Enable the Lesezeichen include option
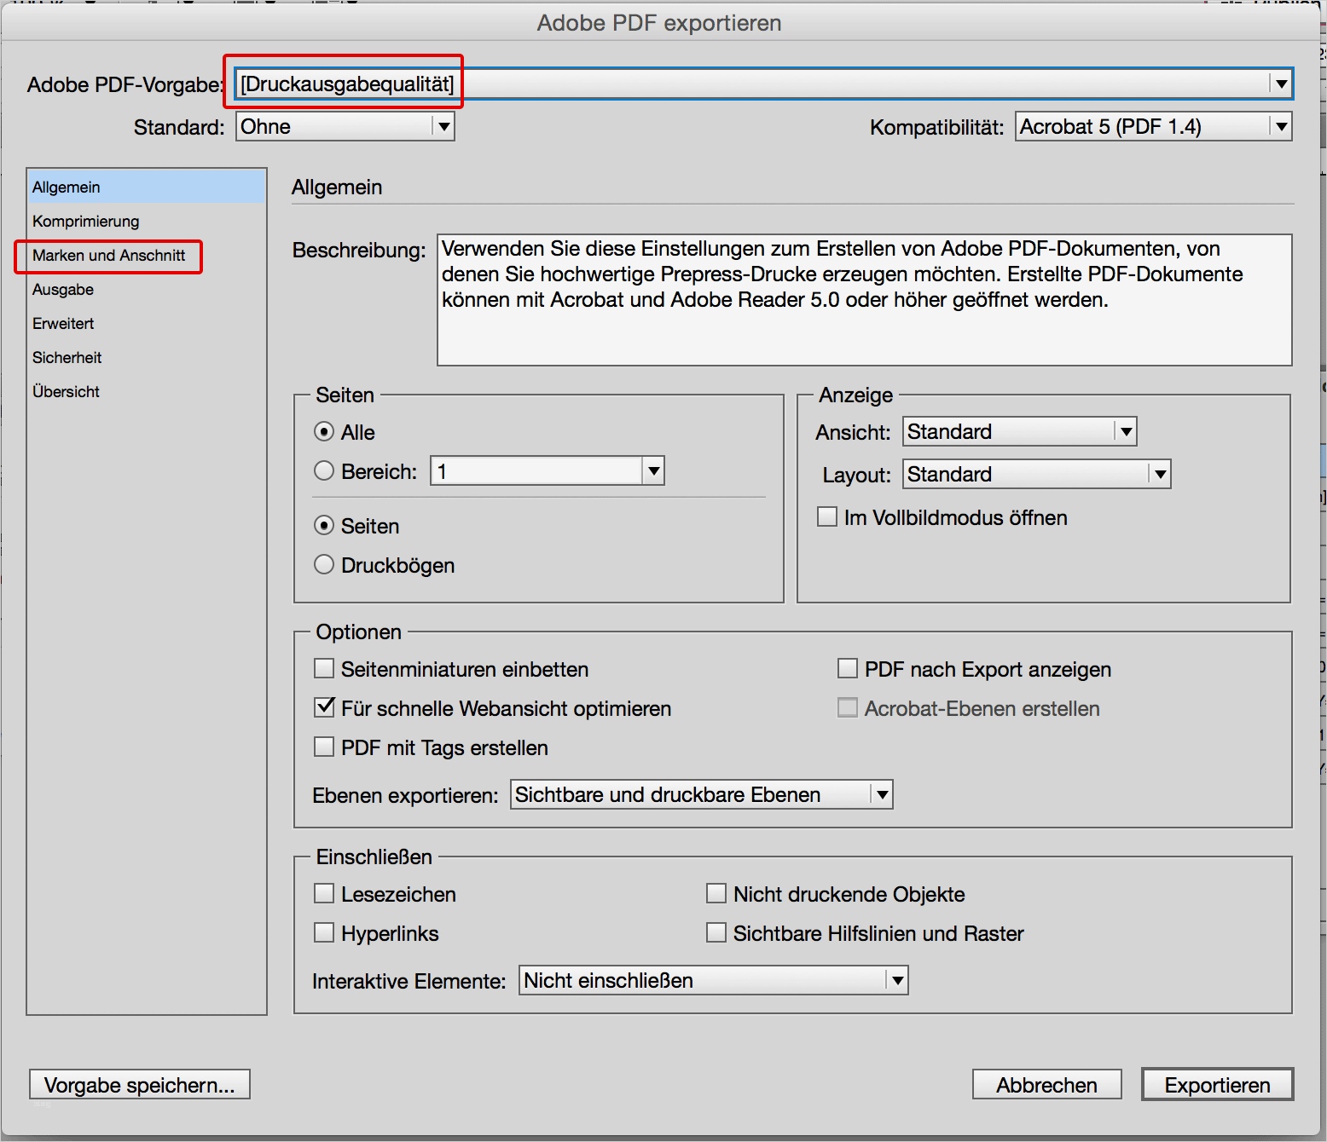The width and height of the screenshot is (1327, 1142). (323, 893)
